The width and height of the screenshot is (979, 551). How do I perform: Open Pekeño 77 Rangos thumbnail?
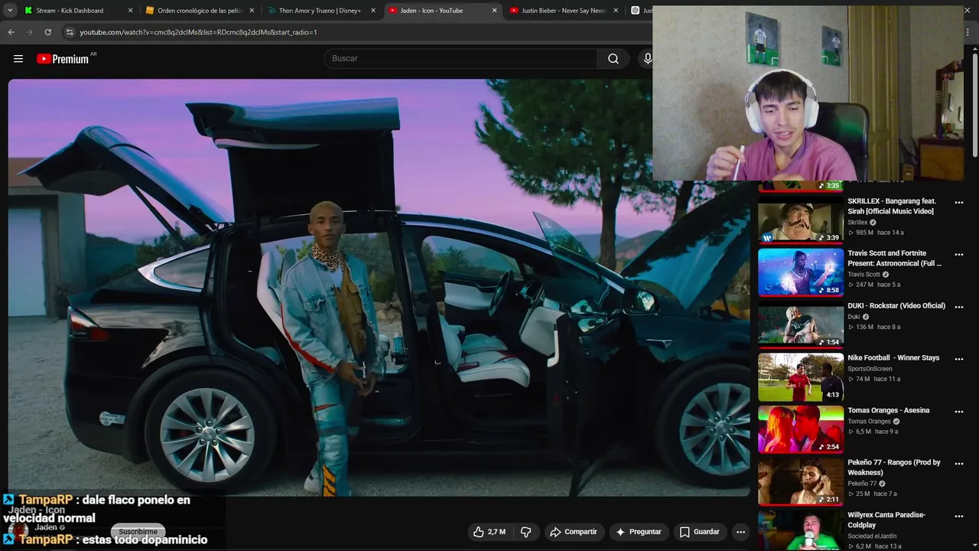pyautogui.click(x=801, y=482)
